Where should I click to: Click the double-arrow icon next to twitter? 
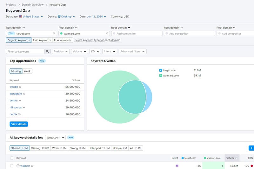point(20,101)
